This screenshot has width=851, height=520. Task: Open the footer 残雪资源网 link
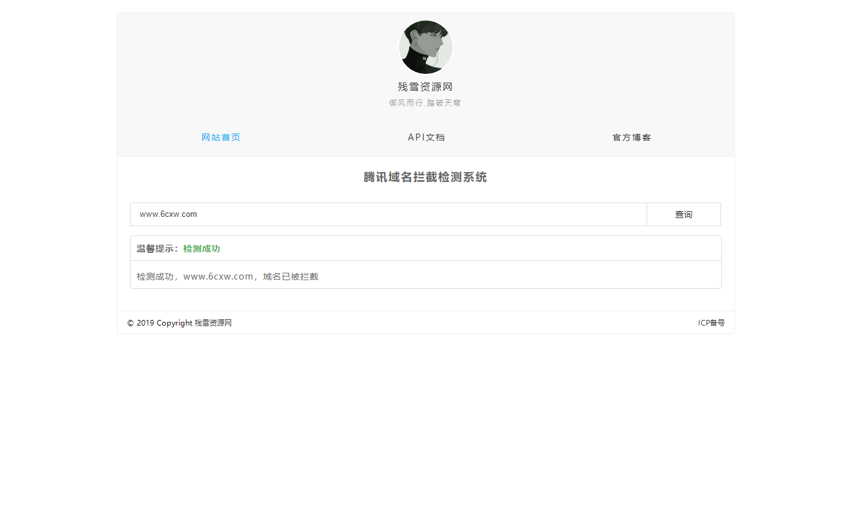click(x=213, y=323)
